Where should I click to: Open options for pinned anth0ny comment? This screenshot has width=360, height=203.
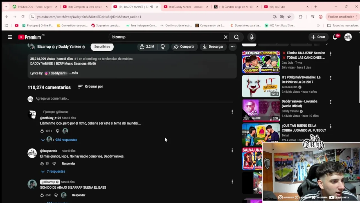(x=232, y=112)
